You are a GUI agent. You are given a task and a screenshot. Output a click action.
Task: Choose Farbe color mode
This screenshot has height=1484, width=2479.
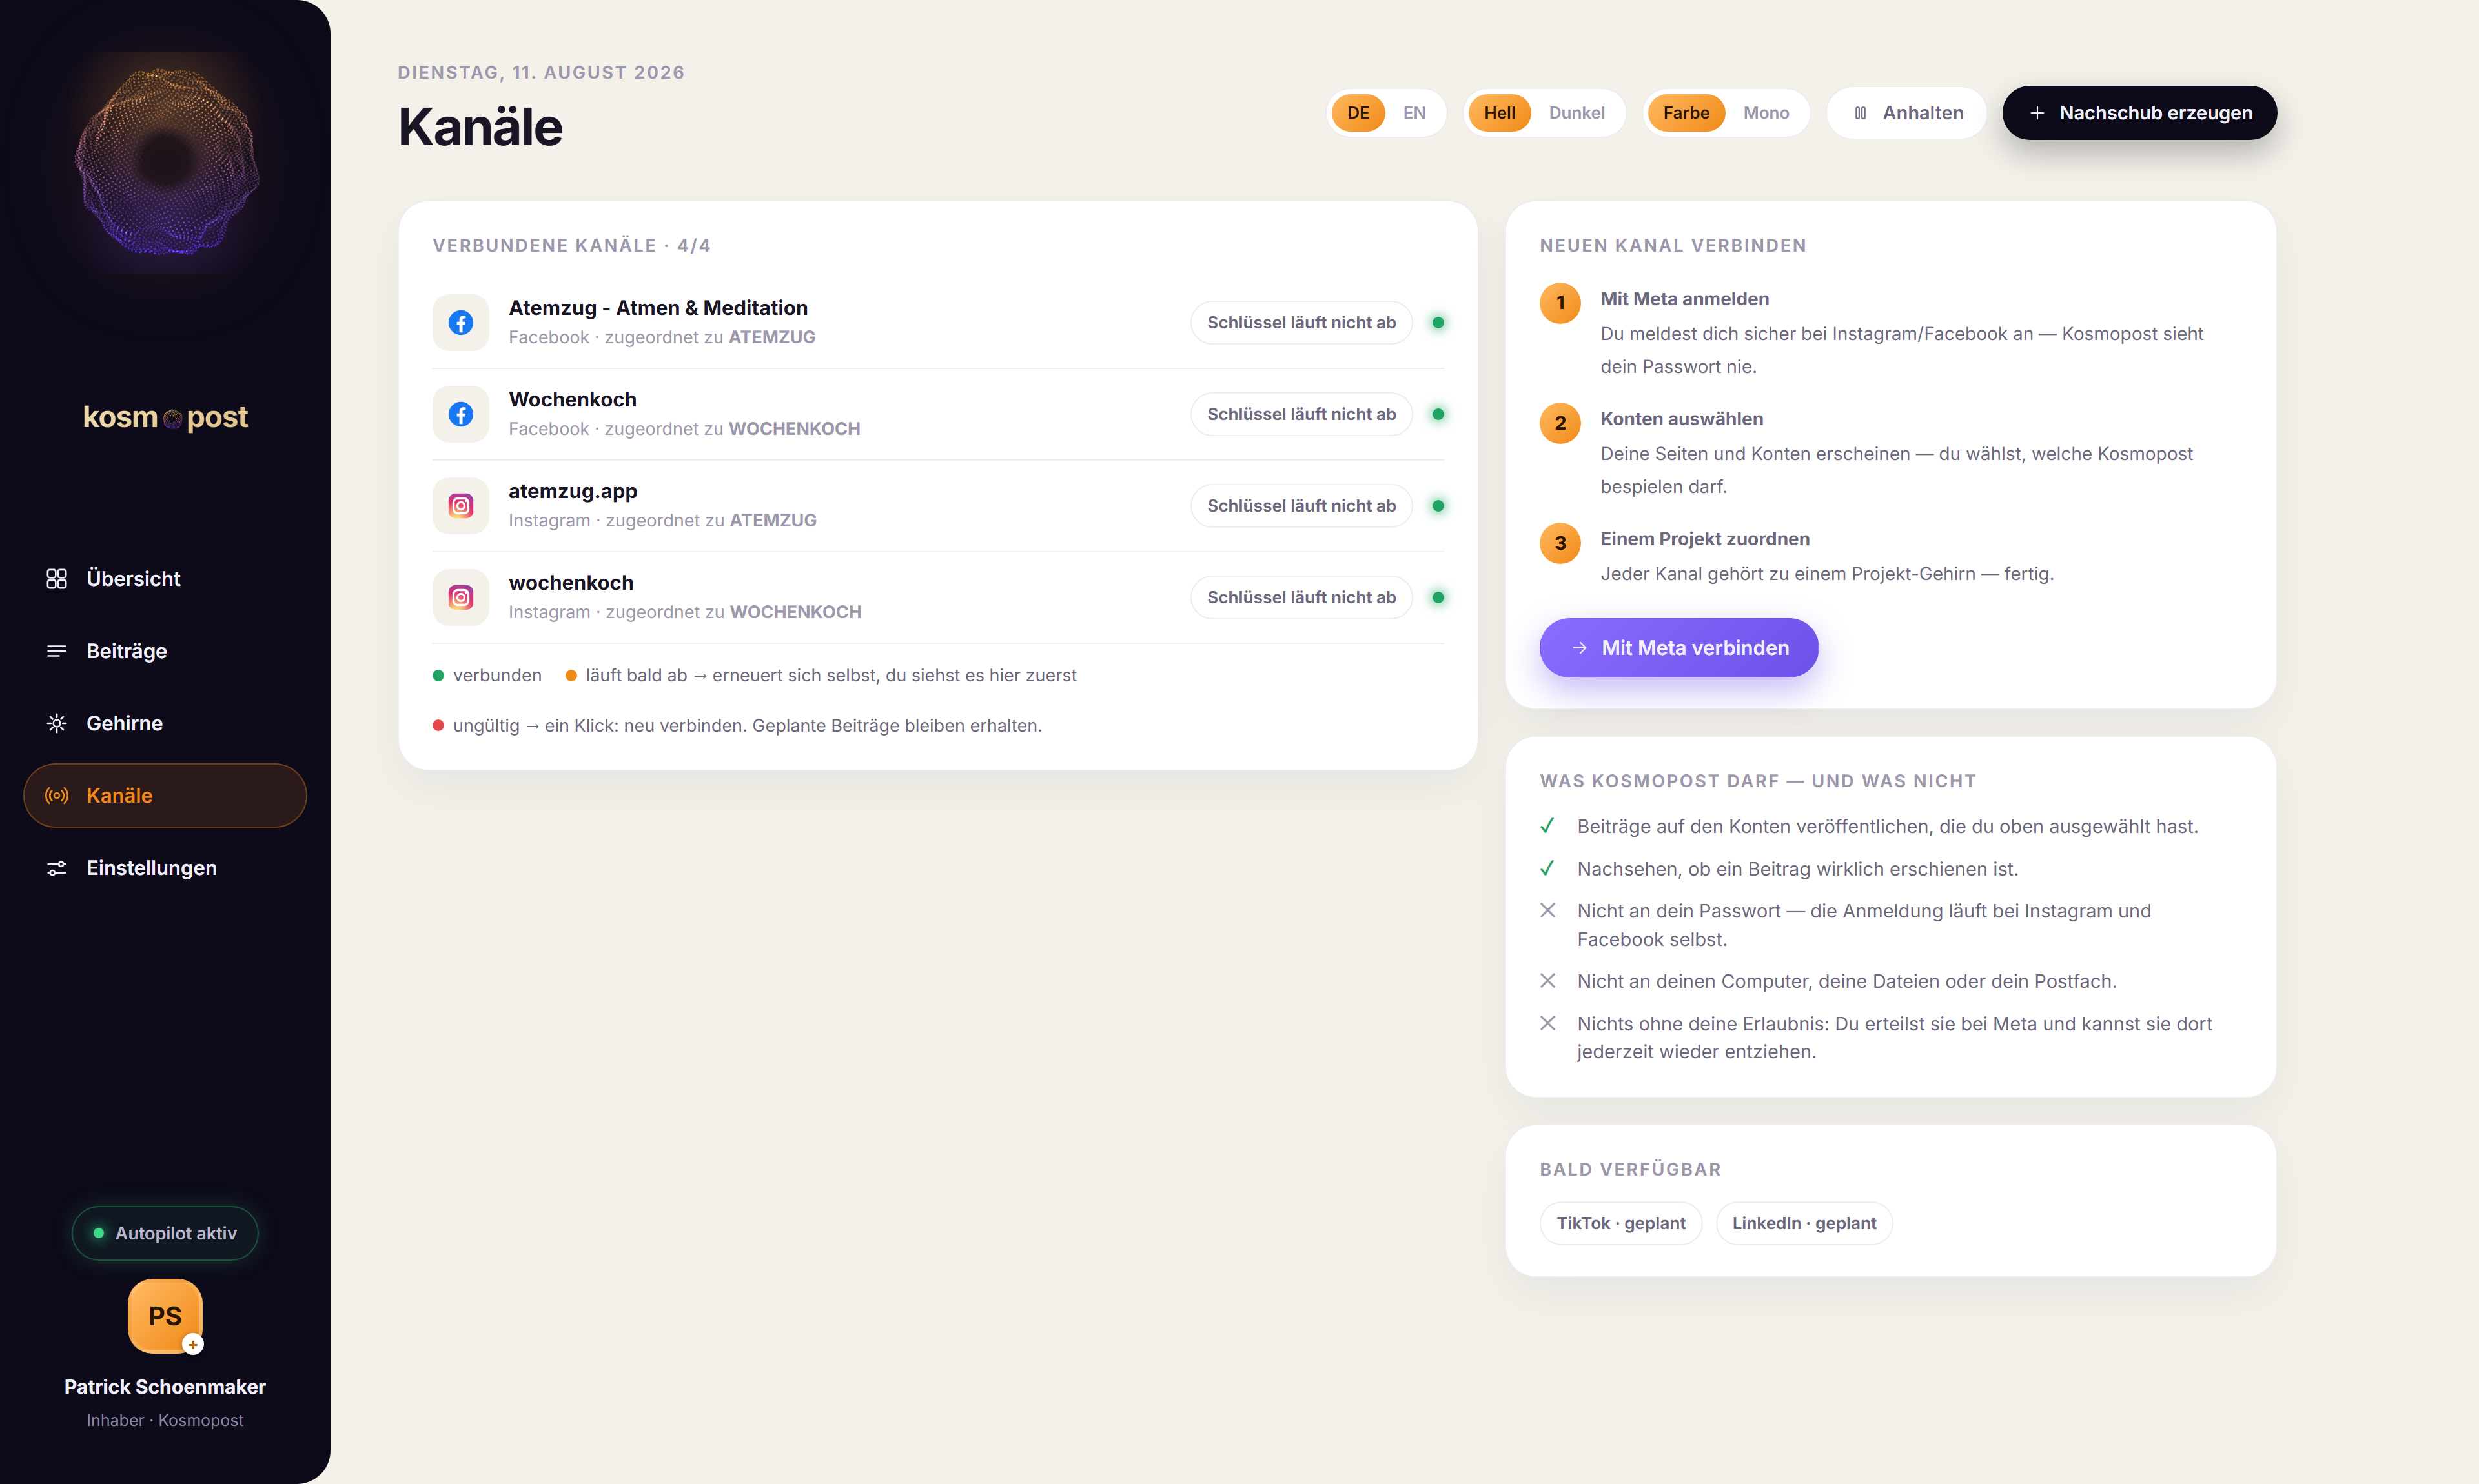click(x=1686, y=113)
